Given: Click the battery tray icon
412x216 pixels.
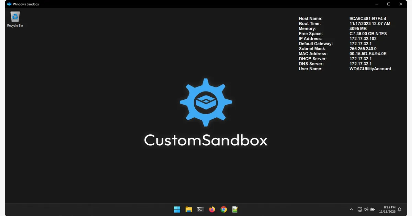Looking at the screenshot, I should pyautogui.click(x=372, y=209).
